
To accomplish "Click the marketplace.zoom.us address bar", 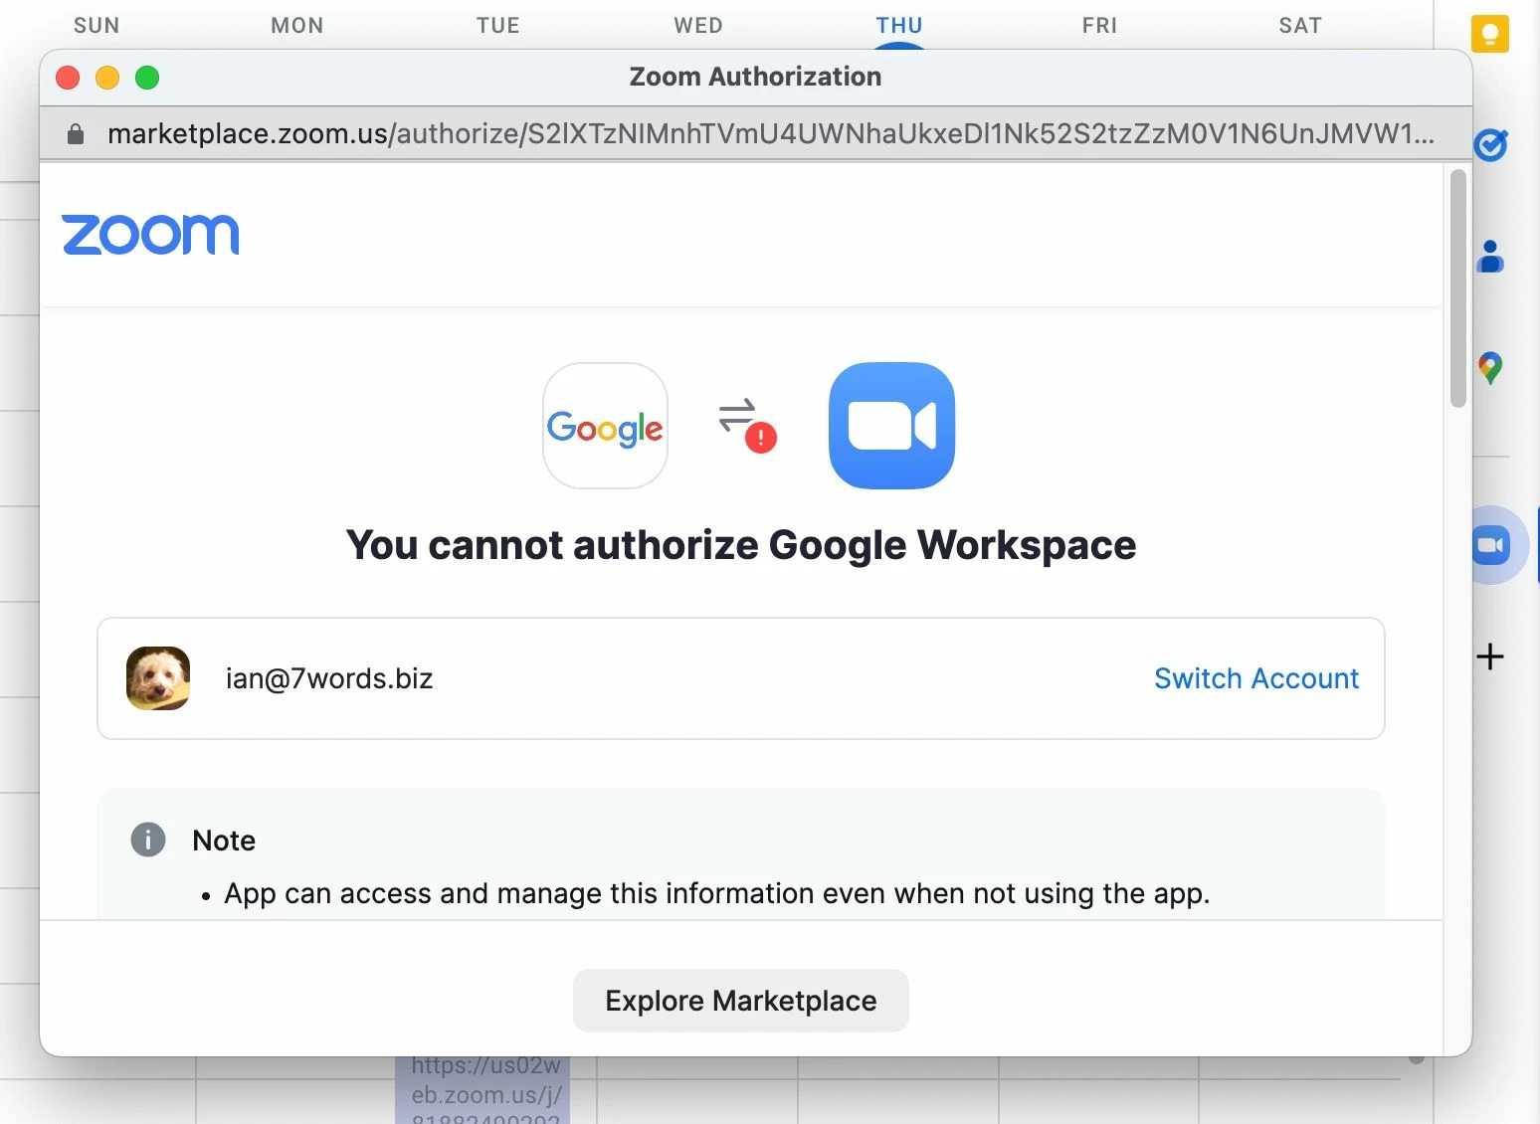I will (756, 133).
